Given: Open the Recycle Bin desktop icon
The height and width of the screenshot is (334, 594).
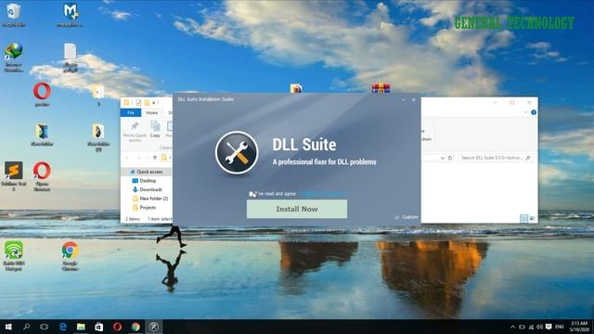Looking at the screenshot, I should (x=14, y=15).
